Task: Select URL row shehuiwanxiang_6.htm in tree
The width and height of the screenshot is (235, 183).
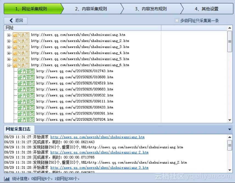Action: point(80,65)
